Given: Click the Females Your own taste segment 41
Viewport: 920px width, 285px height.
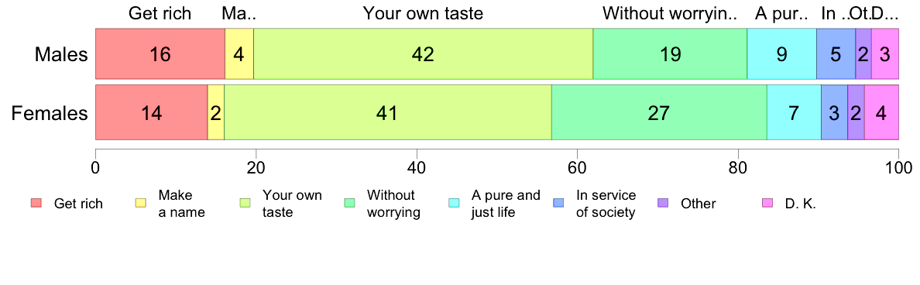Looking at the screenshot, I should [387, 112].
